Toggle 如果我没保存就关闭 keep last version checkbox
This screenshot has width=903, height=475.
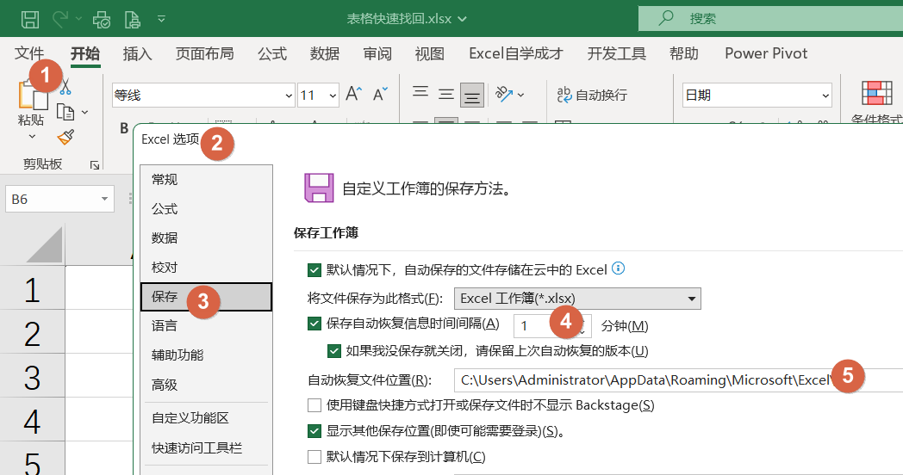click(334, 351)
